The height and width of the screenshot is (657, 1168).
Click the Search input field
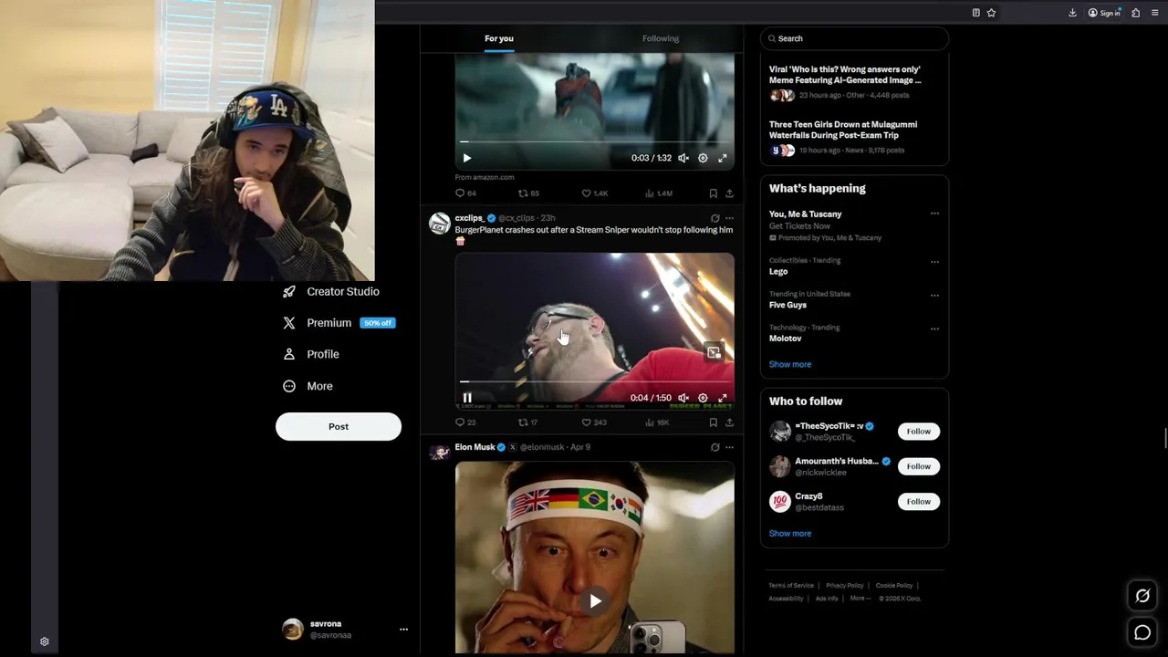pyautogui.click(x=854, y=38)
